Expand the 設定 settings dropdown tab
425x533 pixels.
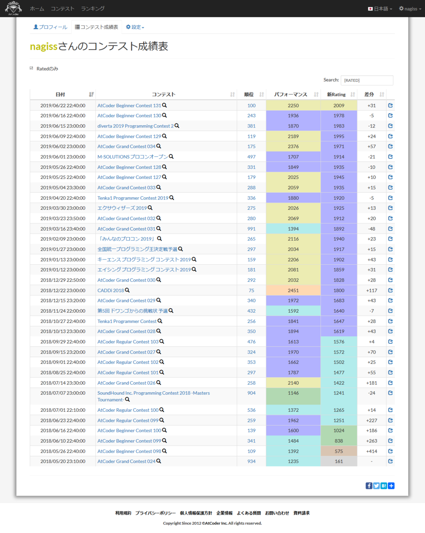tap(135, 27)
